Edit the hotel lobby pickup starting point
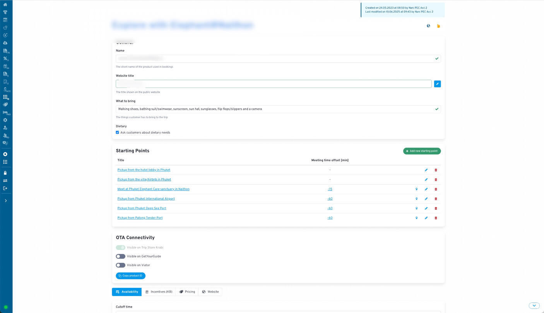 (426, 170)
